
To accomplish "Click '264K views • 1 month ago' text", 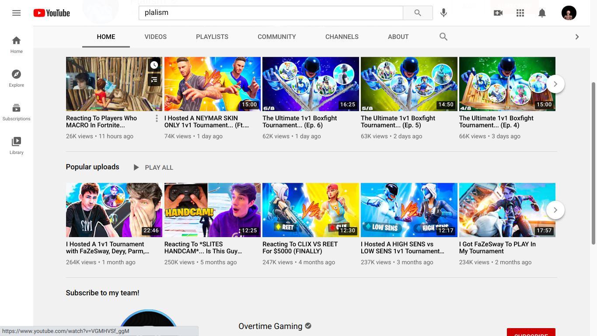I will click(x=101, y=262).
